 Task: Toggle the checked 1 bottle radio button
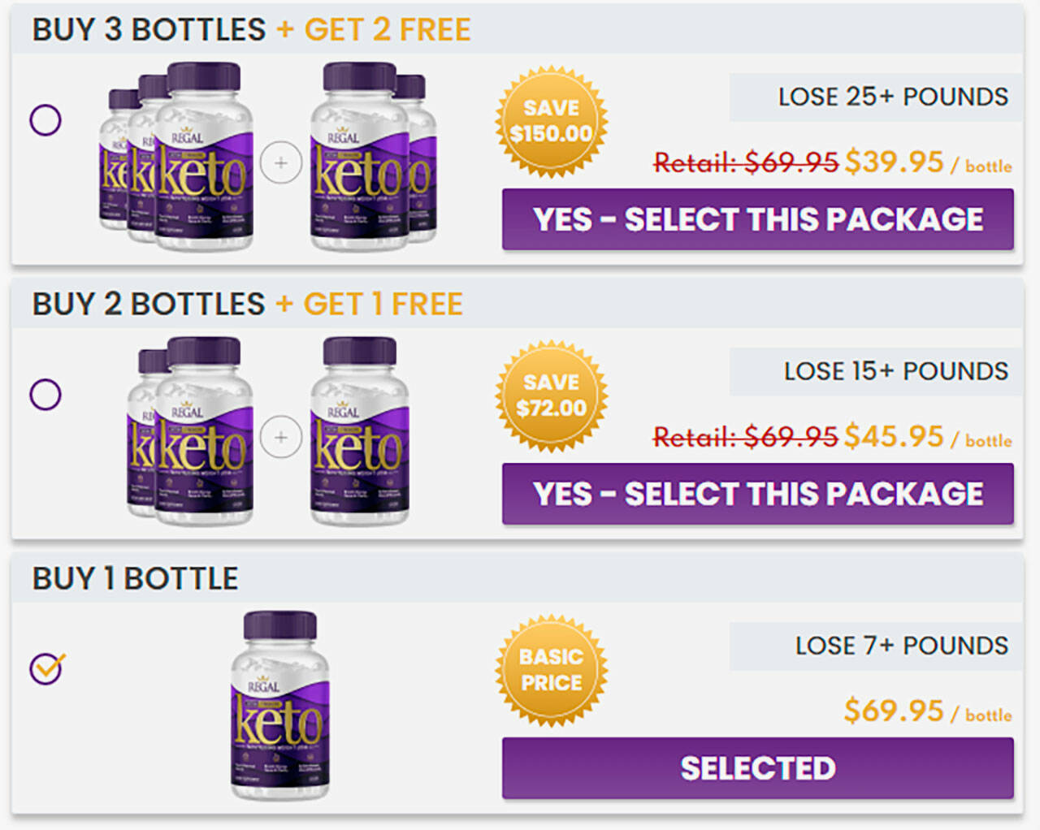click(46, 668)
